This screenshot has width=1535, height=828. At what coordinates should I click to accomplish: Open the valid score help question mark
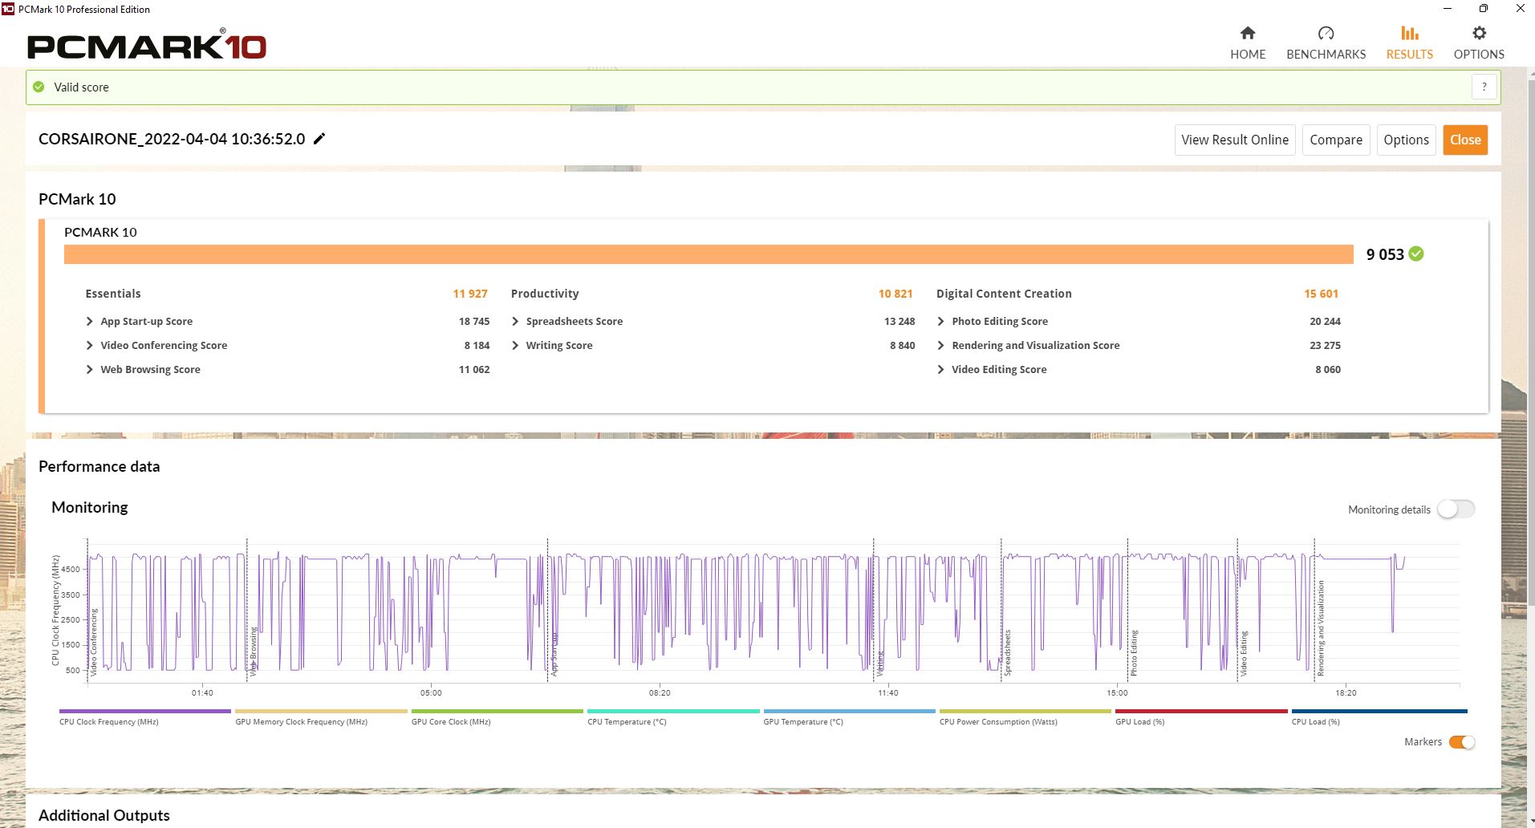(1484, 87)
